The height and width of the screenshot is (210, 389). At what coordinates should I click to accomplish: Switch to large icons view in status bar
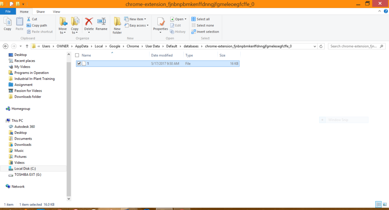pyautogui.click(x=384, y=204)
